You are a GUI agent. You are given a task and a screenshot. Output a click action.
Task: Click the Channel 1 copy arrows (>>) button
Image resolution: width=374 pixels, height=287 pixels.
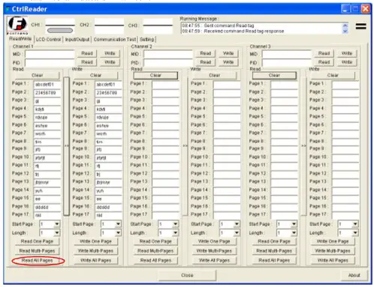tap(66, 146)
